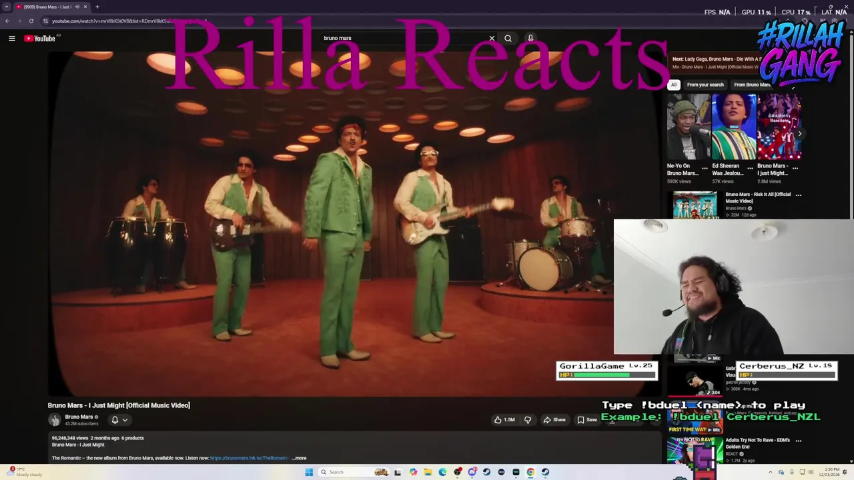Dislike the video with thumbs down

point(528,420)
